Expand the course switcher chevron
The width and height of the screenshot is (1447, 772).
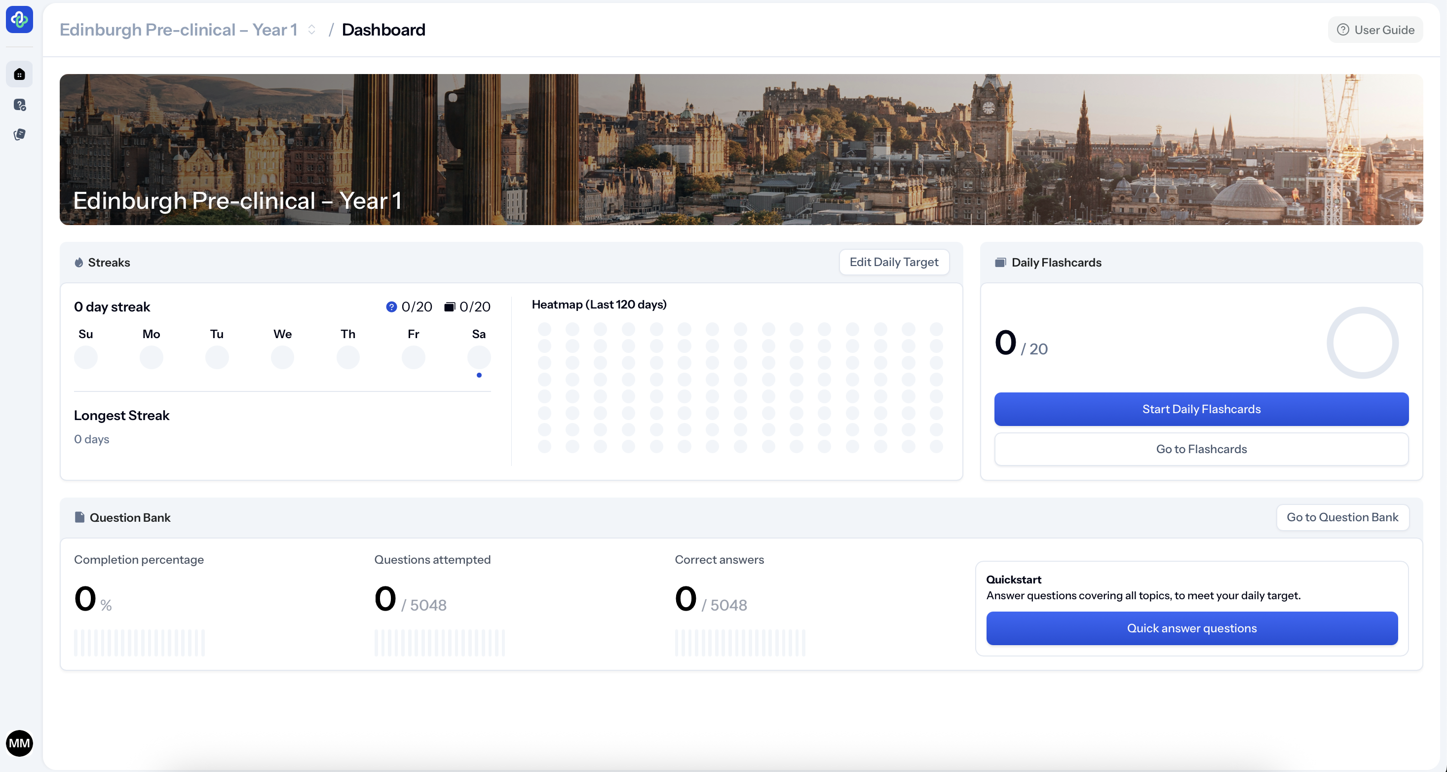point(312,30)
